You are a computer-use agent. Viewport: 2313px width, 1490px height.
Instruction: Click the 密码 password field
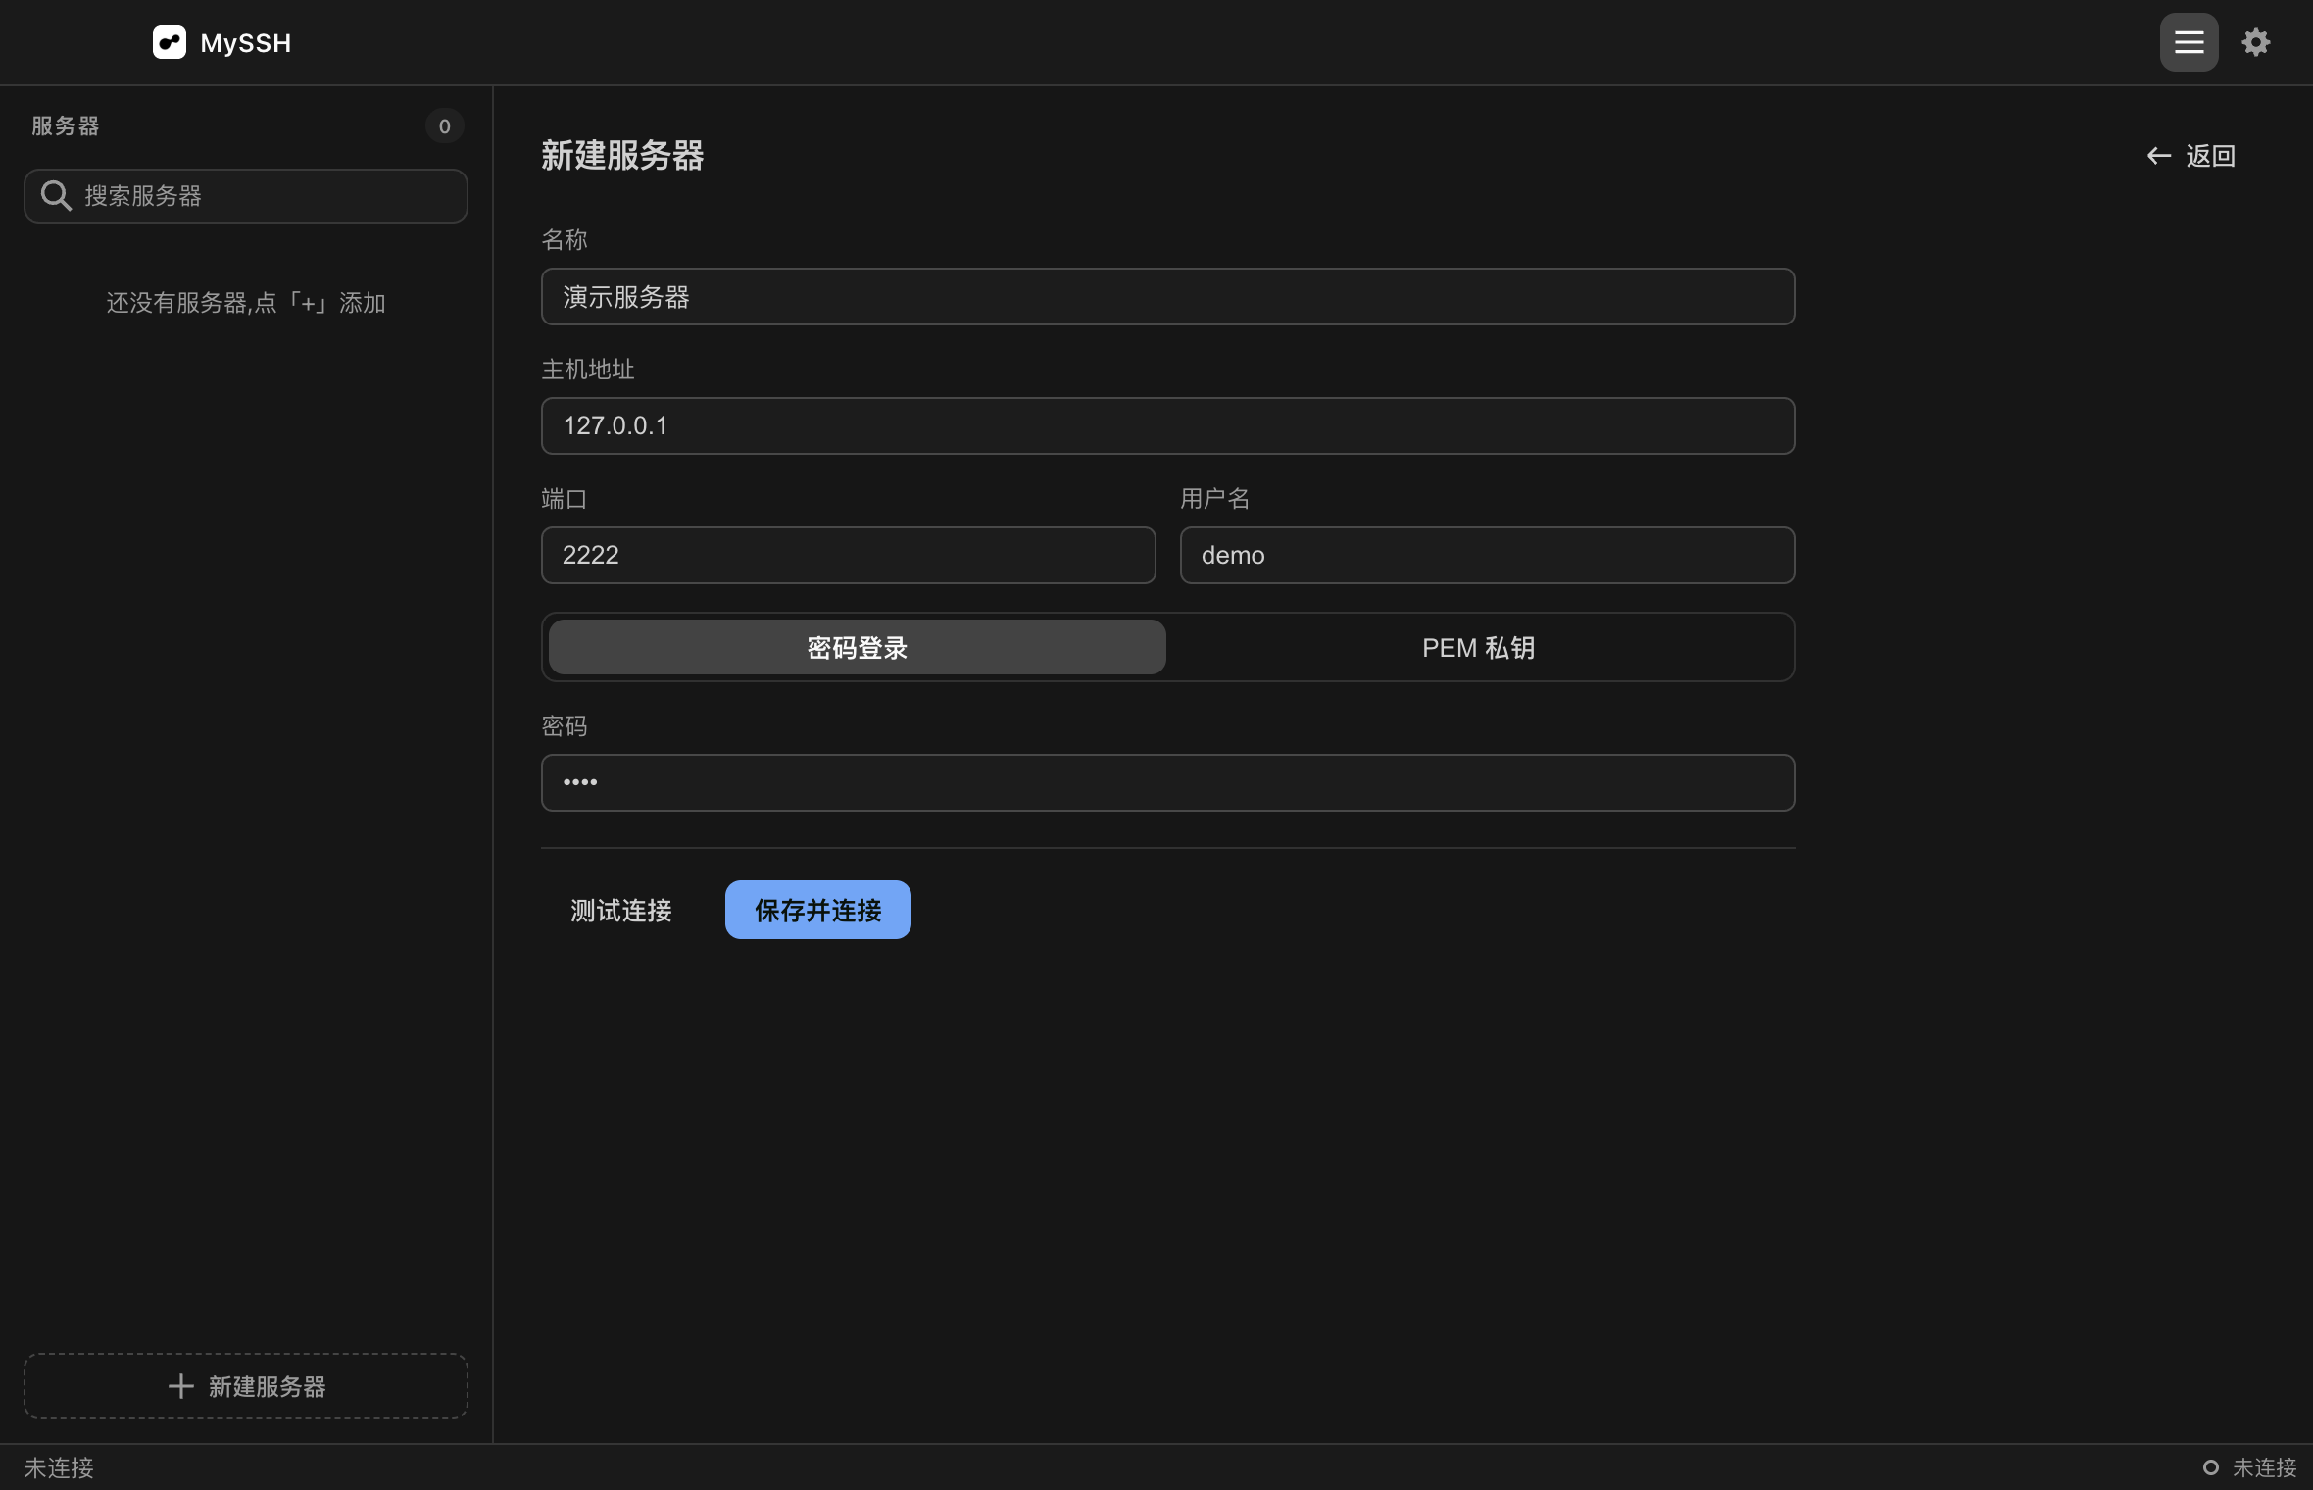point(1167,782)
